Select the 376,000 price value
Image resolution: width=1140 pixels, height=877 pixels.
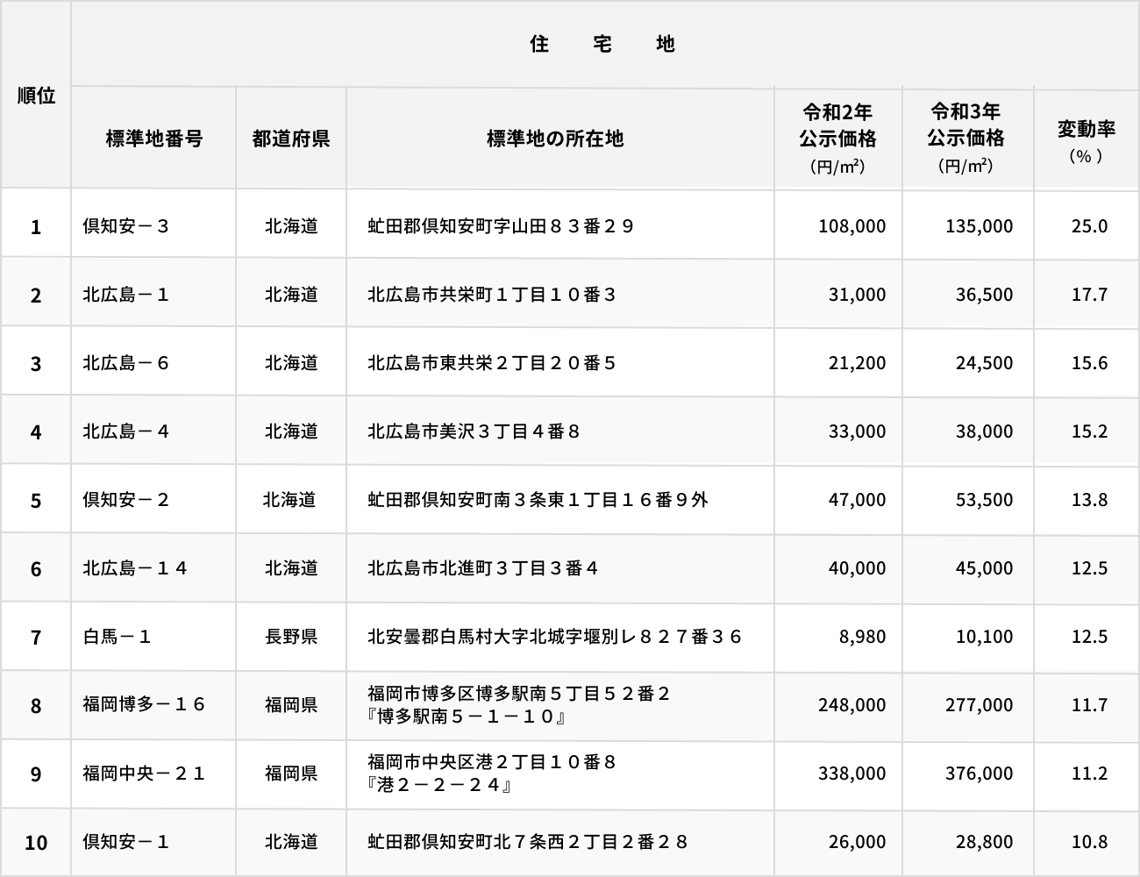click(x=979, y=774)
